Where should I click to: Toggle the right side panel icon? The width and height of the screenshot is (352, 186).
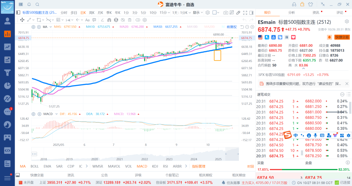(x=251, y=13)
